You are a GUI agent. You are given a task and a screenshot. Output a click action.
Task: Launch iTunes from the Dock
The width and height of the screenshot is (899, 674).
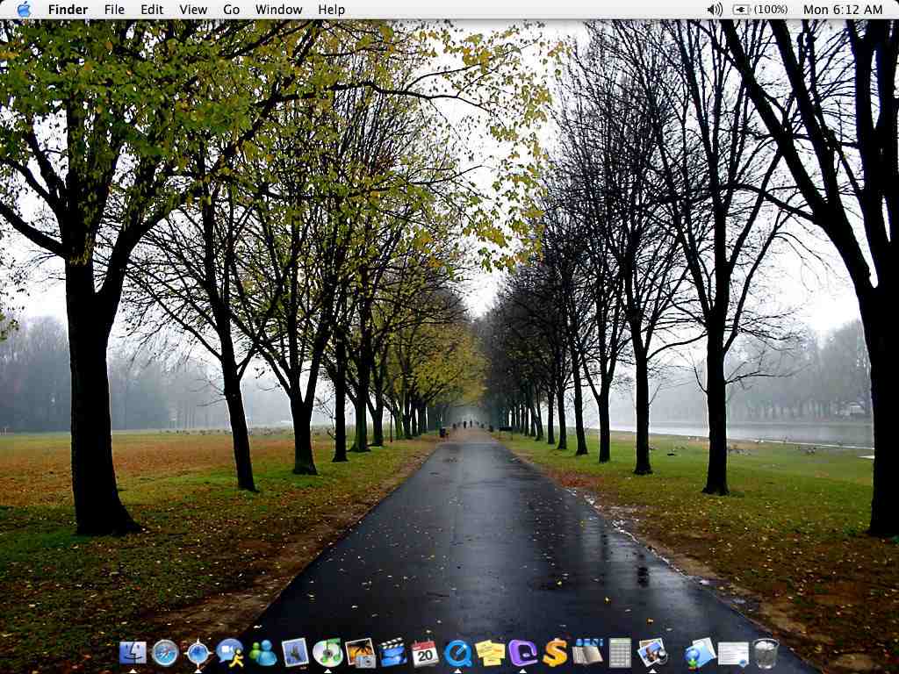(327, 653)
